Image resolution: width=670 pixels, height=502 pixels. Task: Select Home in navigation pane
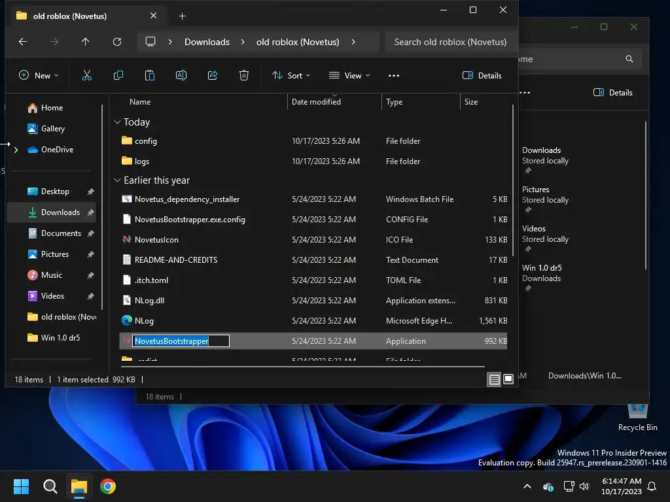51,108
